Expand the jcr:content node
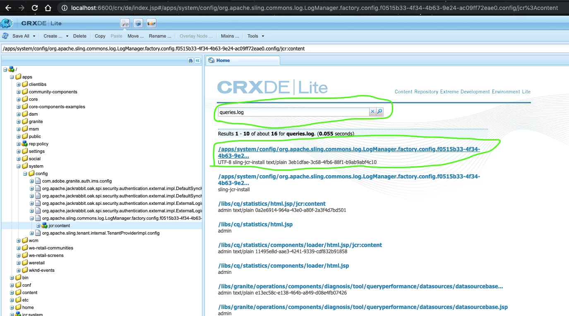This screenshot has height=316, width=569. (x=38, y=226)
